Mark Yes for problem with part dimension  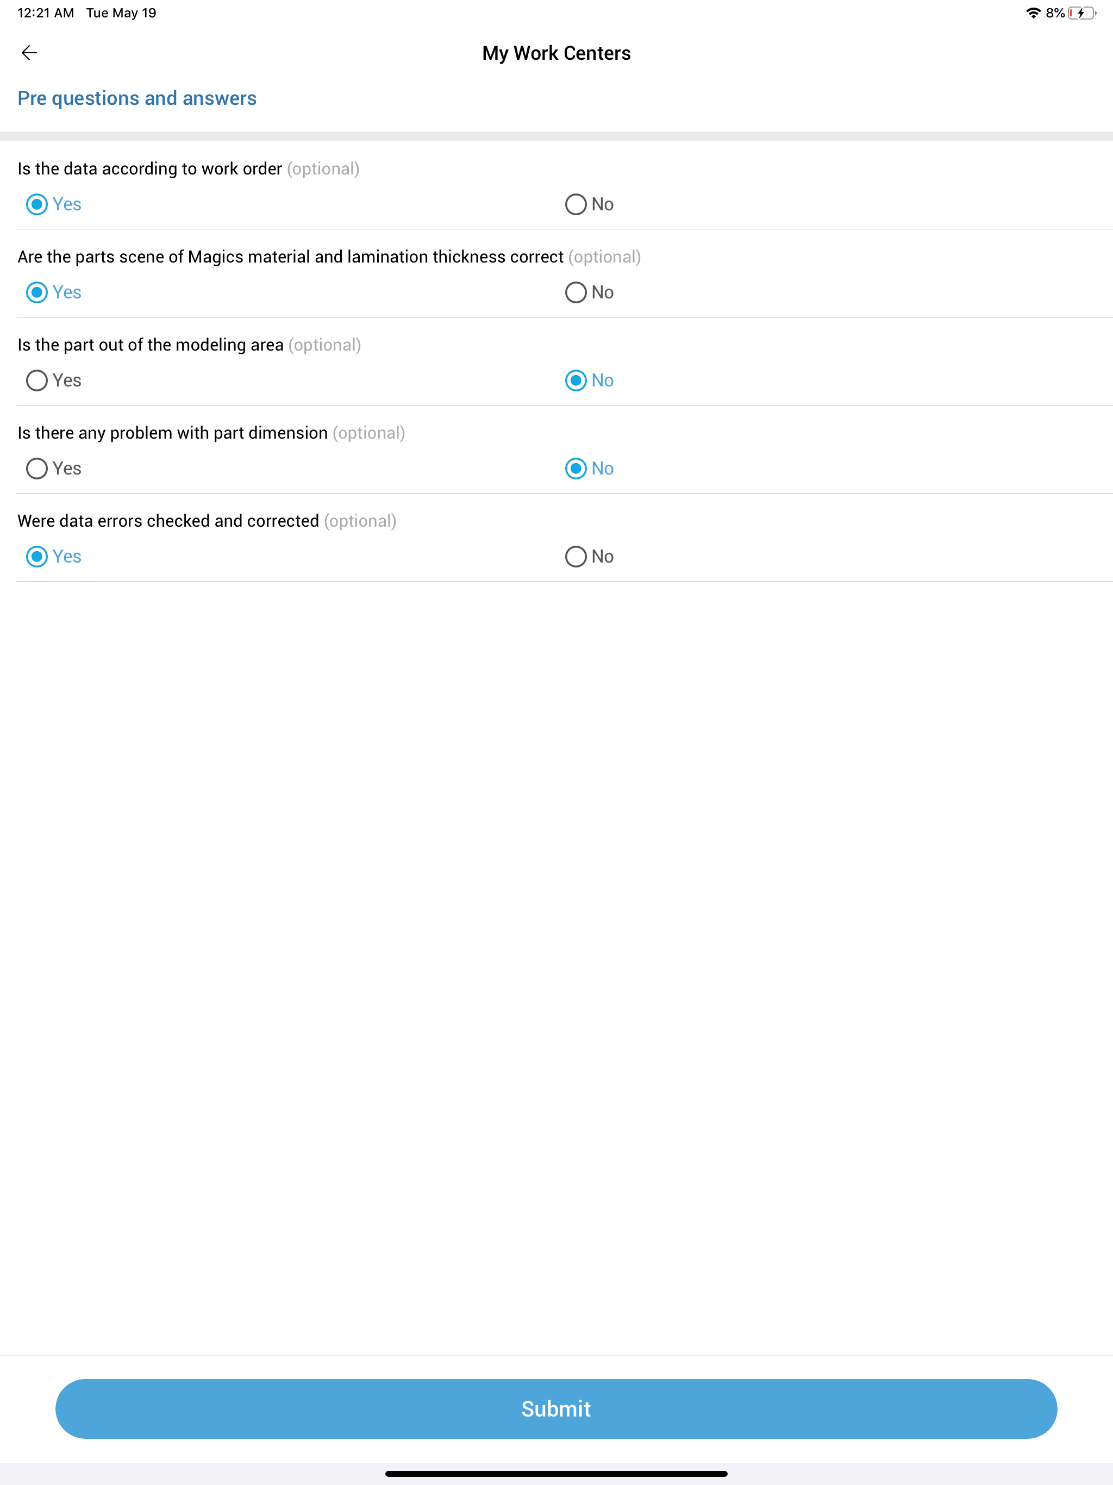pos(53,468)
